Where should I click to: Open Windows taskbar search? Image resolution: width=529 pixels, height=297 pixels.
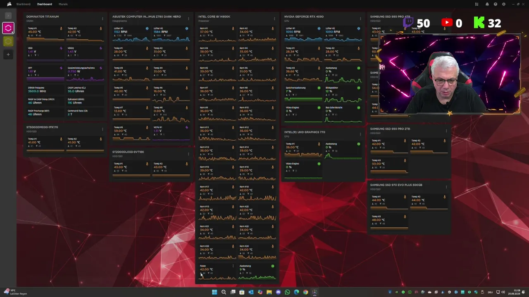[x=224, y=292]
